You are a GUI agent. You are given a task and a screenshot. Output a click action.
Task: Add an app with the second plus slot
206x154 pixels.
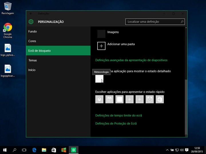click(140, 99)
